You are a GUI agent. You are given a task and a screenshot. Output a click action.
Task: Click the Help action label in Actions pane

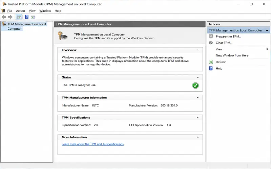tap(219, 69)
